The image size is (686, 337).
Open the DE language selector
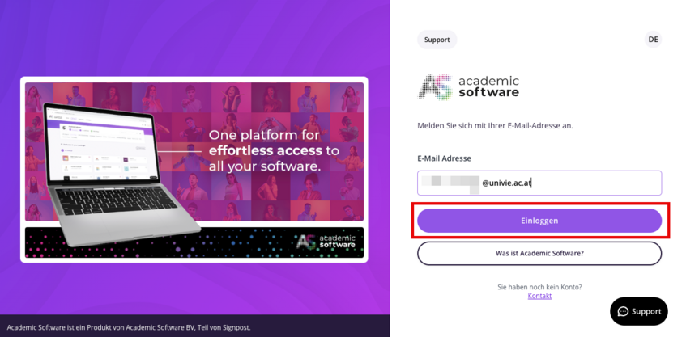[653, 40]
